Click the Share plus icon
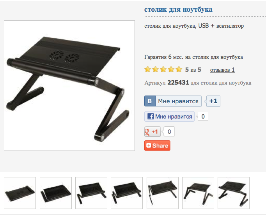266x216 pixels. tap(149, 145)
